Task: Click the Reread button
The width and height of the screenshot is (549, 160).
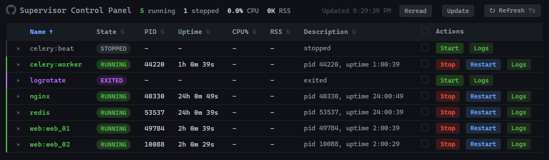Action: pos(415,11)
